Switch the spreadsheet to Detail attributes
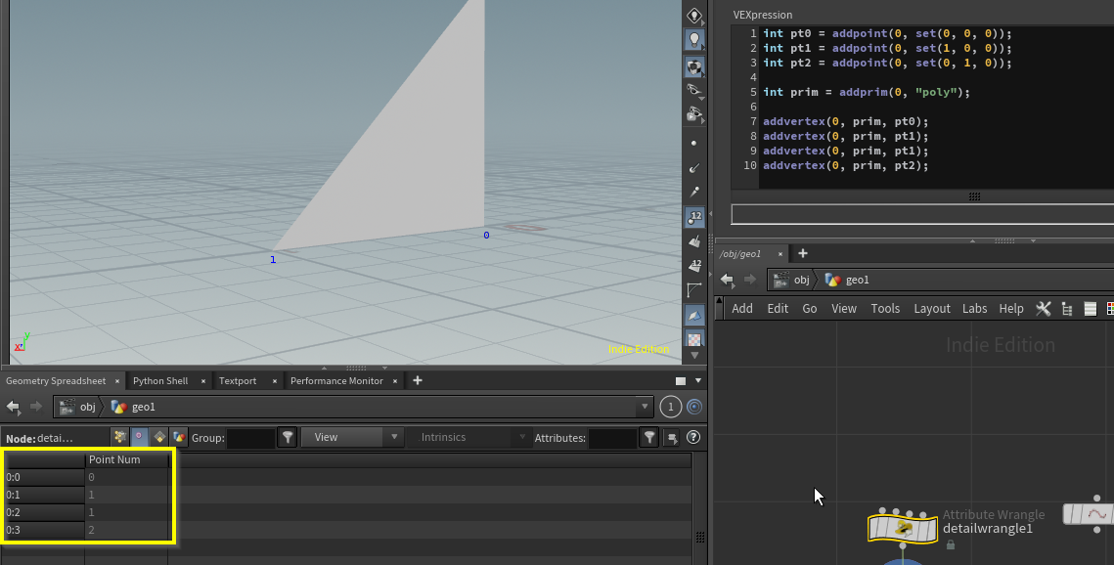This screenshot has width=1114, height=565. click(x=179, y=437)
